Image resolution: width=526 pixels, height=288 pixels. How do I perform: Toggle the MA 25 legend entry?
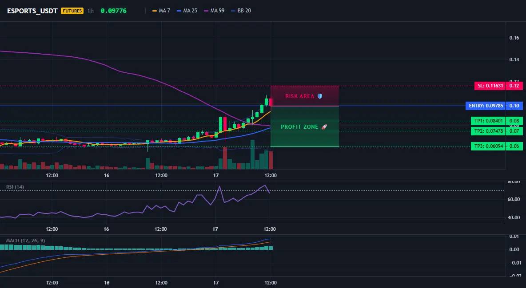[187, 11]
